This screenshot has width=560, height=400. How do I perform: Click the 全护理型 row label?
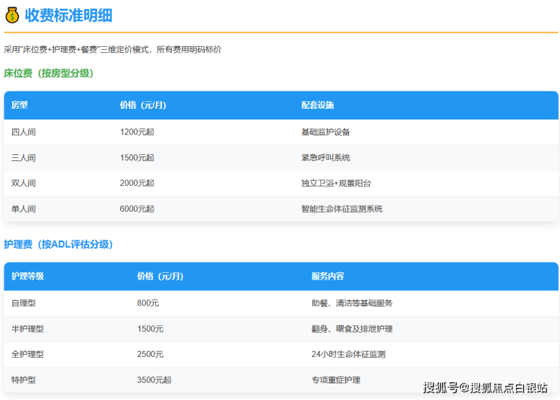pos(28,354)
